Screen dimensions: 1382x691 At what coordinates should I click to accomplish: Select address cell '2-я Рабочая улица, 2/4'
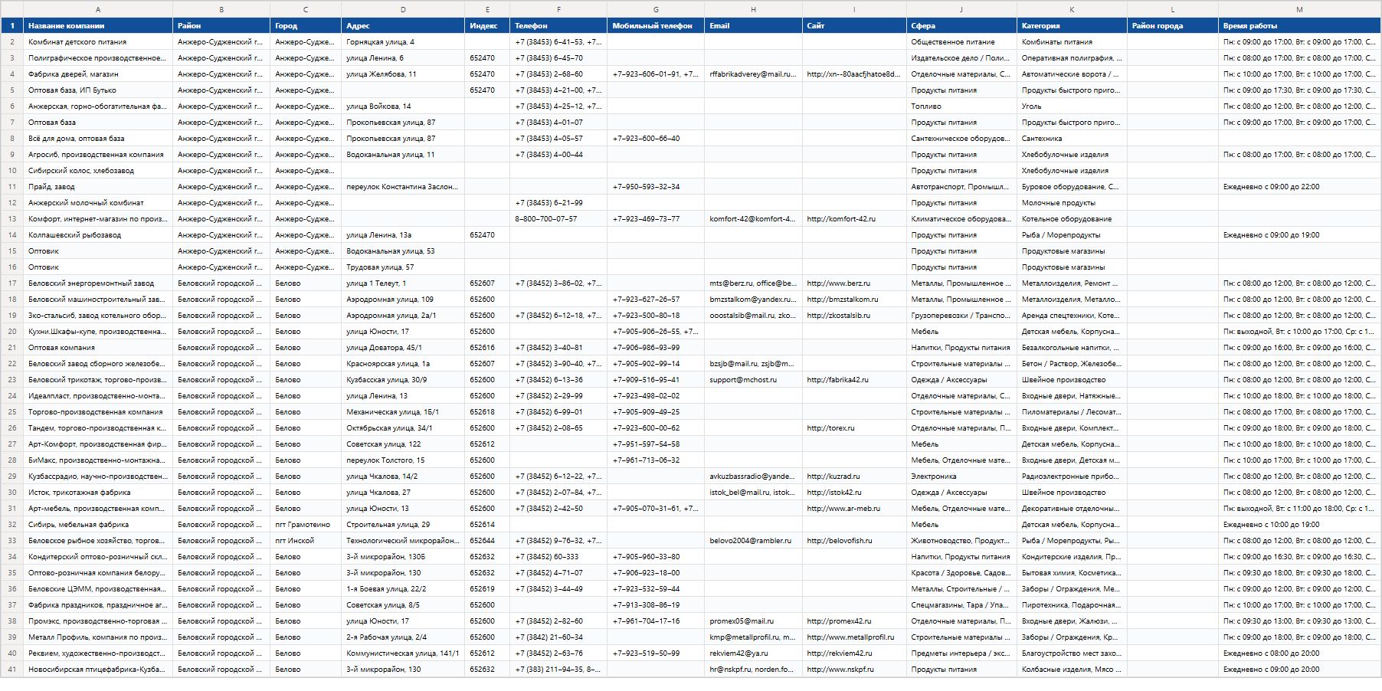tap(403, 637)
